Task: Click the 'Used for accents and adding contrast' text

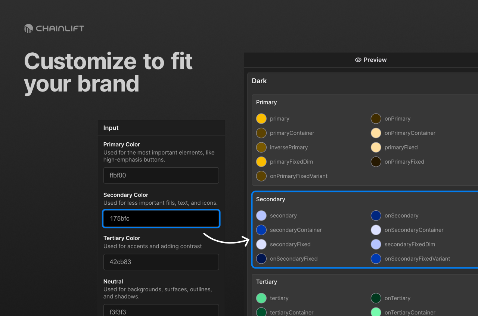Action: (153, 246)
